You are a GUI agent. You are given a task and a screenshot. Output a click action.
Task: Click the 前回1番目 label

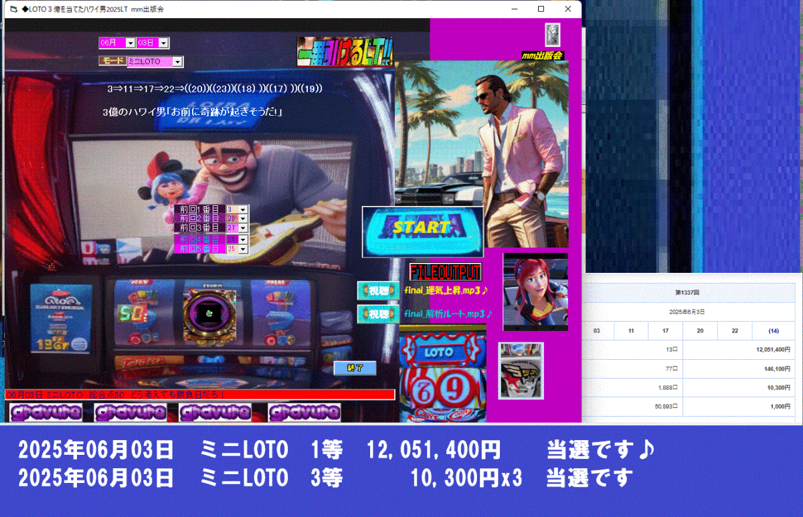(199, 209)
